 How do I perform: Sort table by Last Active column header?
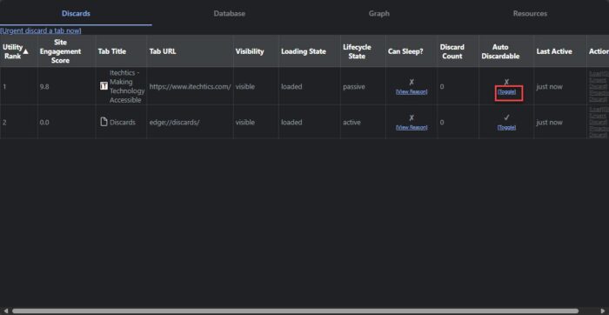[554, 51]
